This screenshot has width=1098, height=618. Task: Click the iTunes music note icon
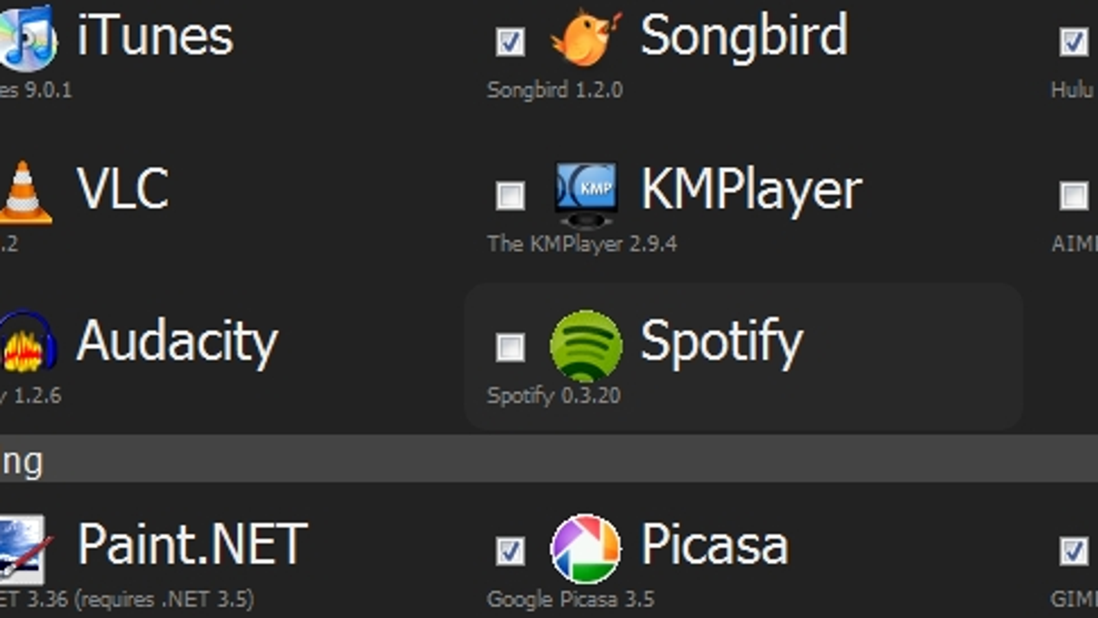(x=26, y=38)
